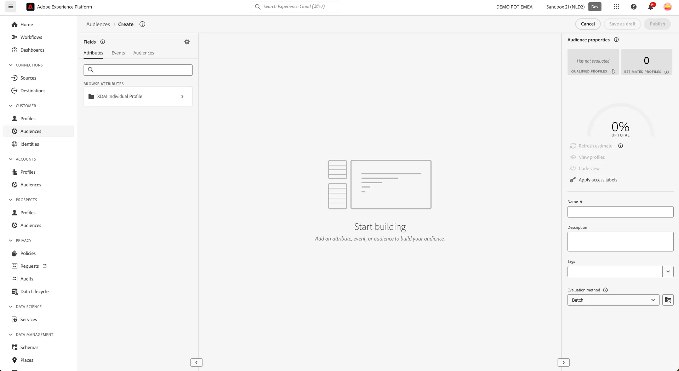Viewport: 679px width, 371px height.
Task: Open the Batch evaluation method dropdown
Action: click(613, 300)
